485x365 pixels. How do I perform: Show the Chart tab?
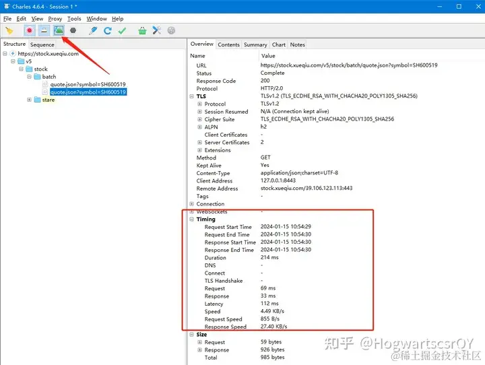coord(278,44)
